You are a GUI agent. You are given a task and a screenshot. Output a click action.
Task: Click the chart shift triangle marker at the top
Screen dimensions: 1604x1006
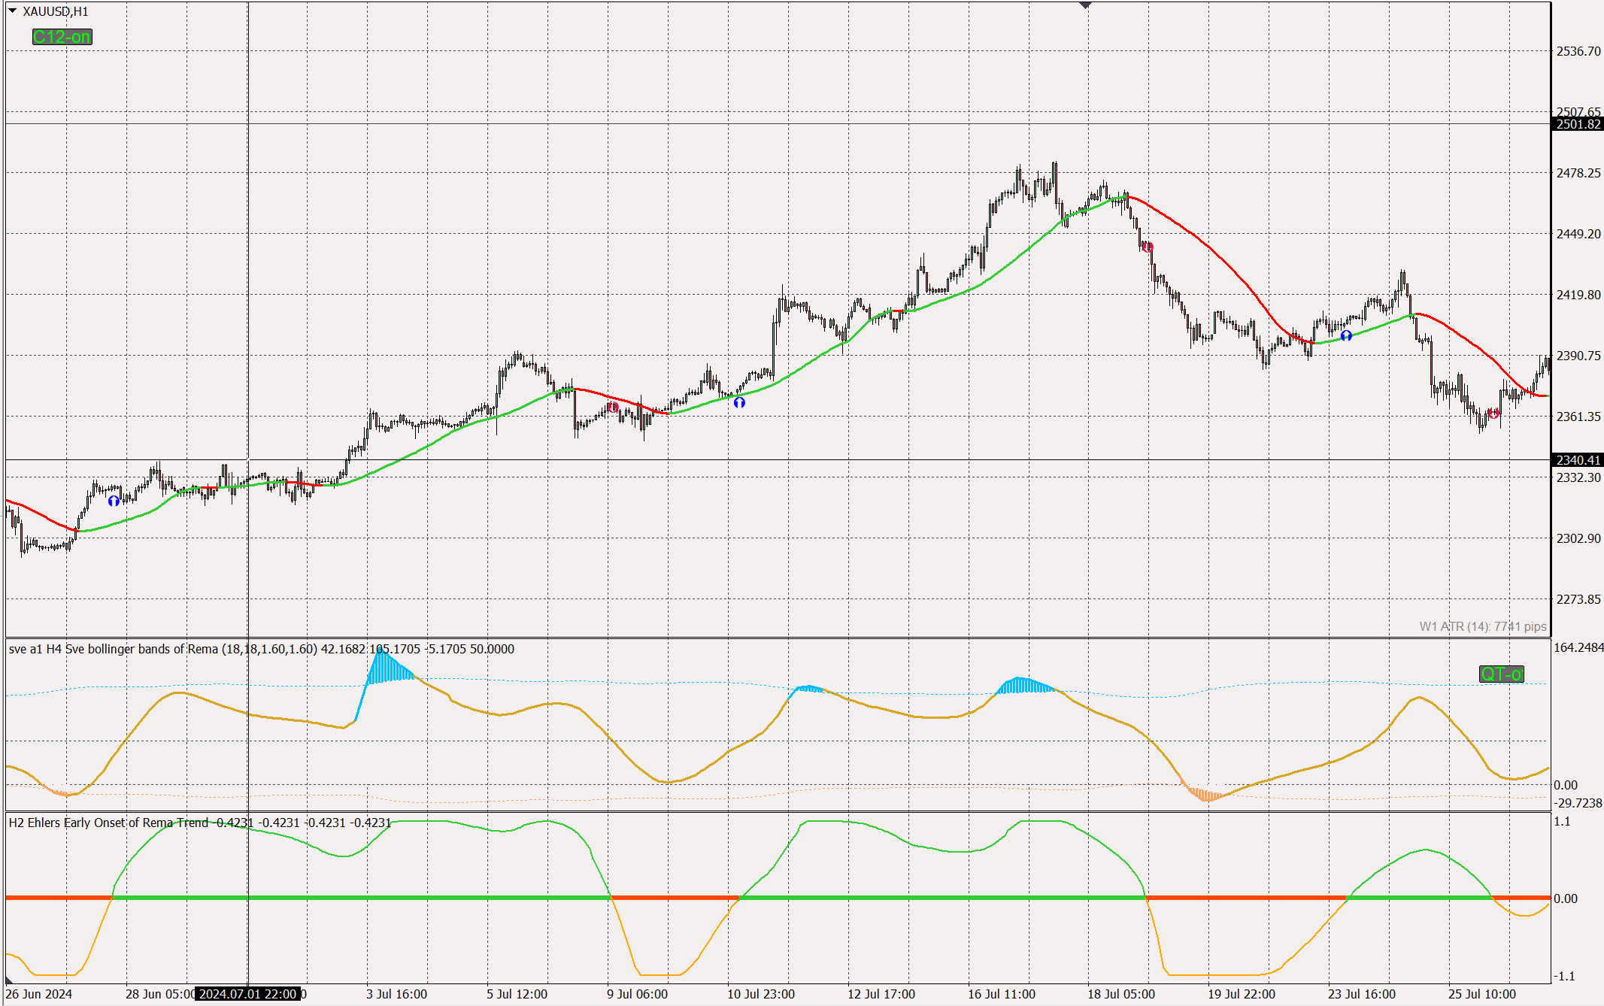pyautogui.click(x=1085, y=5)
